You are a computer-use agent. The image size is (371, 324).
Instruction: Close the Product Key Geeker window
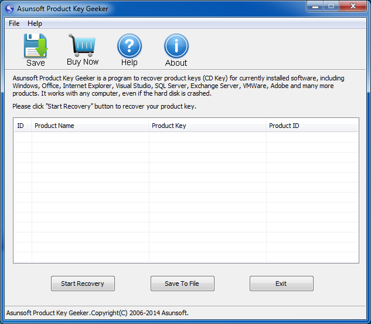click(353, 6)
